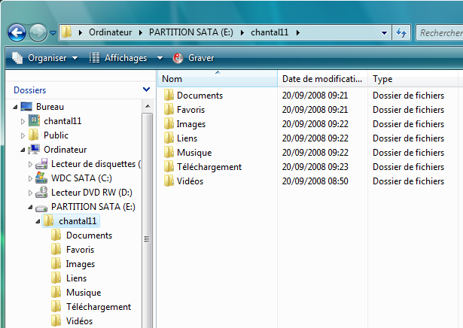The image size is (463, 328).
Task: Collapse the Ordinateur tree node
Action: click(23, 150)
